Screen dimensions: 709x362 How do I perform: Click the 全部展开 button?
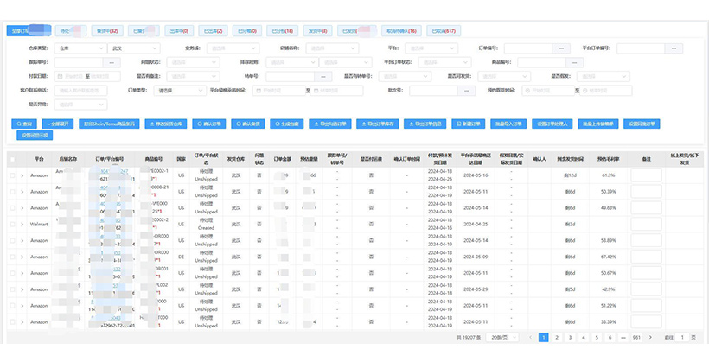point(59,124)
